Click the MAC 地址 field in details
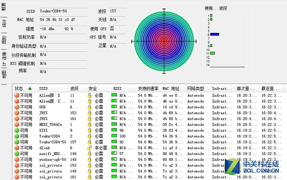 [63, 20]
